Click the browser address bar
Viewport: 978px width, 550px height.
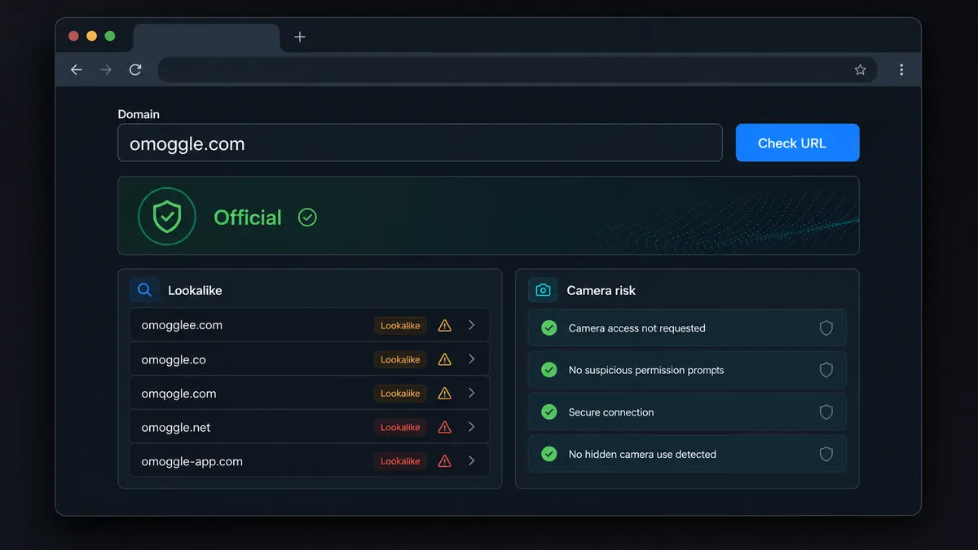tap(518, 70)
